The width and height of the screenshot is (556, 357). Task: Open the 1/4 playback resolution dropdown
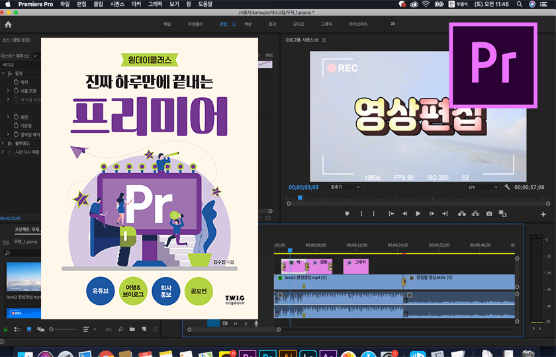pos(481,187)
